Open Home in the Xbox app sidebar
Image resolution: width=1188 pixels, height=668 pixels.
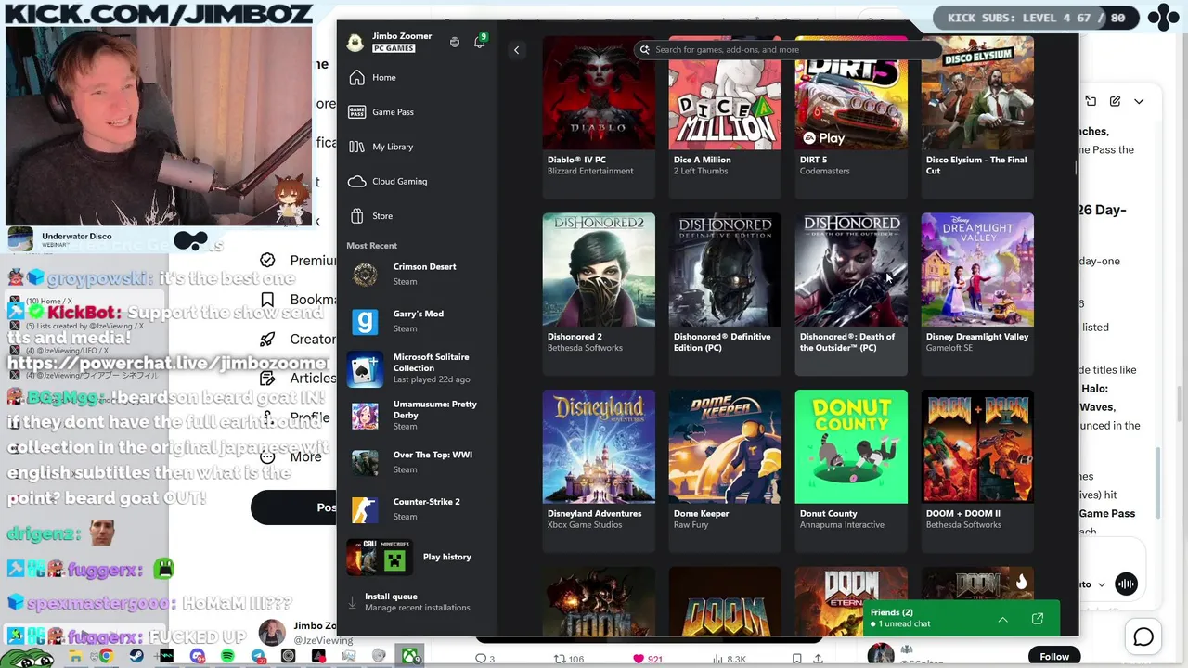416,78
